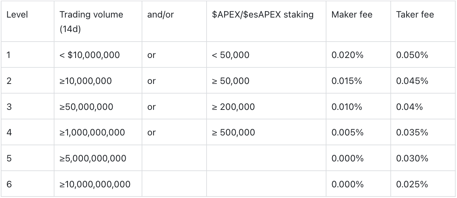Click the Level column header
The width and height of the screenshot is (457, 198).
tap(17, 15)
